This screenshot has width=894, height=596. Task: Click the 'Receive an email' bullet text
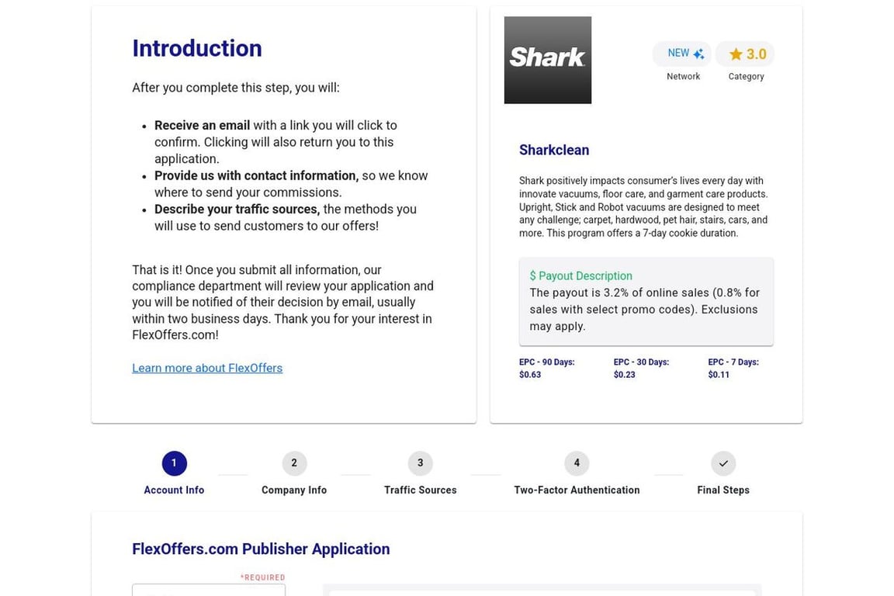pyautogui.click(x=202, y=126)
